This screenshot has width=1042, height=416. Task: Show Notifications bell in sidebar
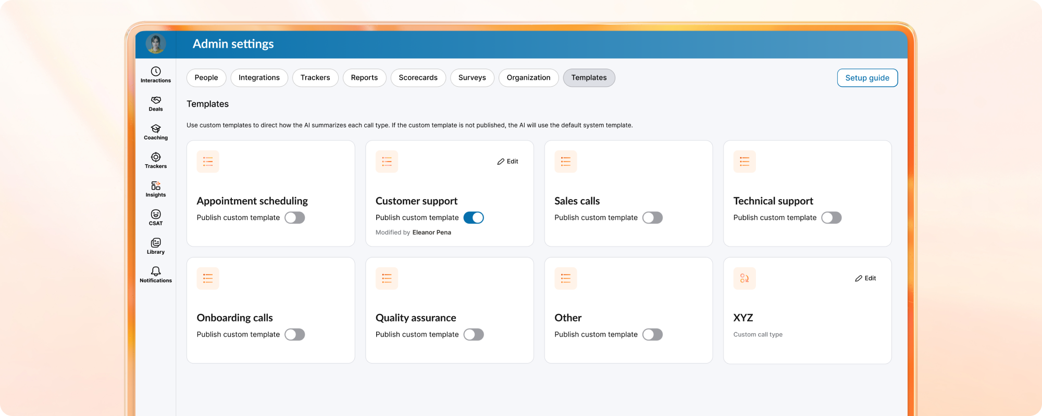point(155,275)
